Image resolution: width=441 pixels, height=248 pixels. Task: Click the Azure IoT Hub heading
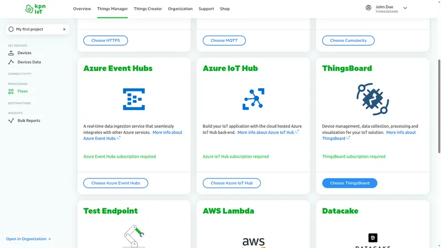click(230, 68)
